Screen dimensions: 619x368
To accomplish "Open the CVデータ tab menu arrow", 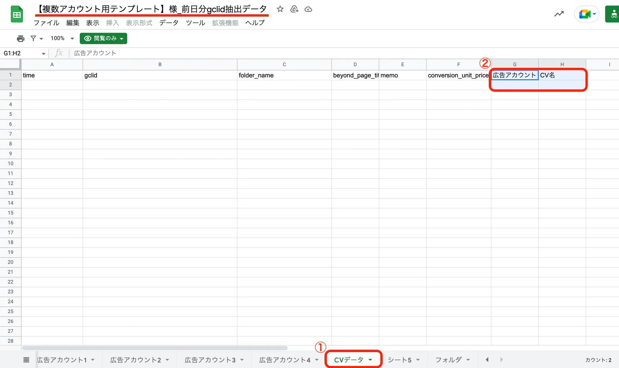I will coord(370,360).
